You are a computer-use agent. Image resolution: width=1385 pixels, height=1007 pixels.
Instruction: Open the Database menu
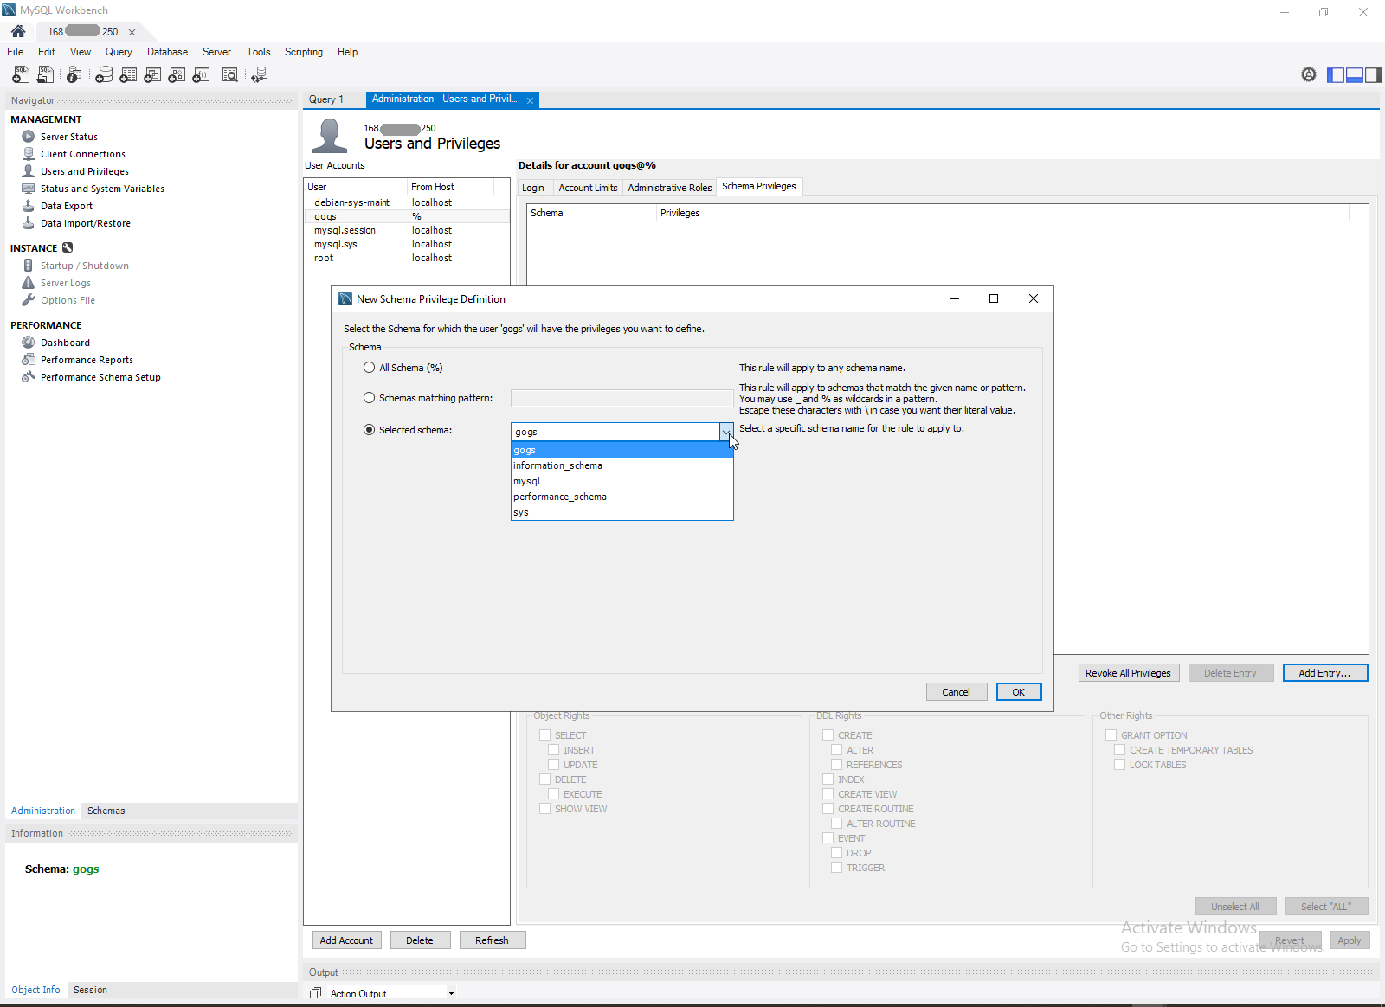click(x=167, y=52)
